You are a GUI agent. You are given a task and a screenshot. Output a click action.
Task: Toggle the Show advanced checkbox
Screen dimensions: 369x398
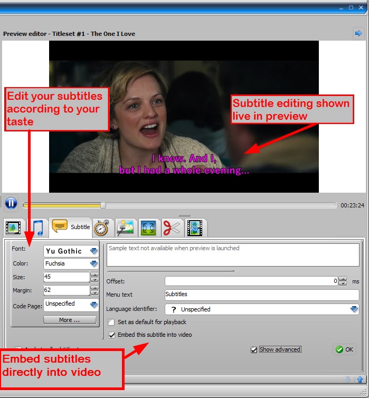254,350
